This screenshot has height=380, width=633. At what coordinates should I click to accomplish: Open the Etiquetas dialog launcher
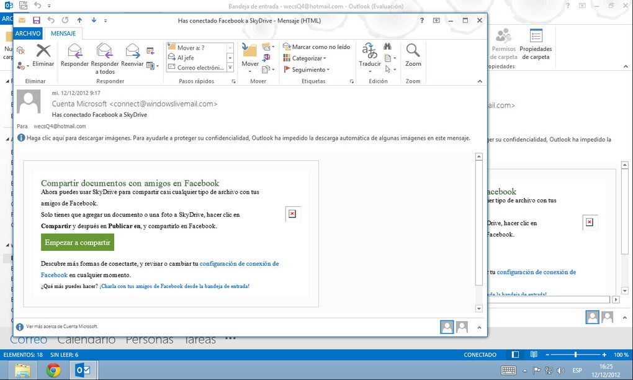[x=352, y=81]
